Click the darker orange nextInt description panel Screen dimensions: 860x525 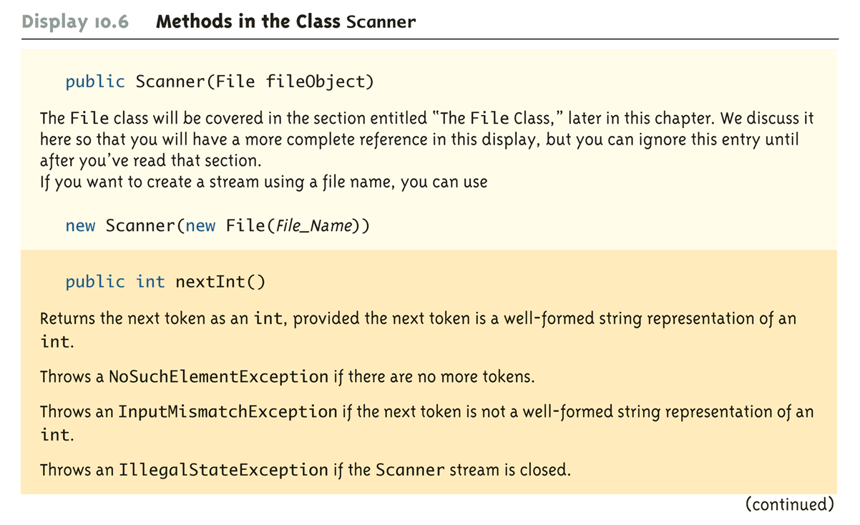coord(429,372)
